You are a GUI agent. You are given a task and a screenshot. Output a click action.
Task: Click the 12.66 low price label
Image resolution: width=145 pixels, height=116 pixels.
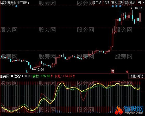click(x=40, y=70)
